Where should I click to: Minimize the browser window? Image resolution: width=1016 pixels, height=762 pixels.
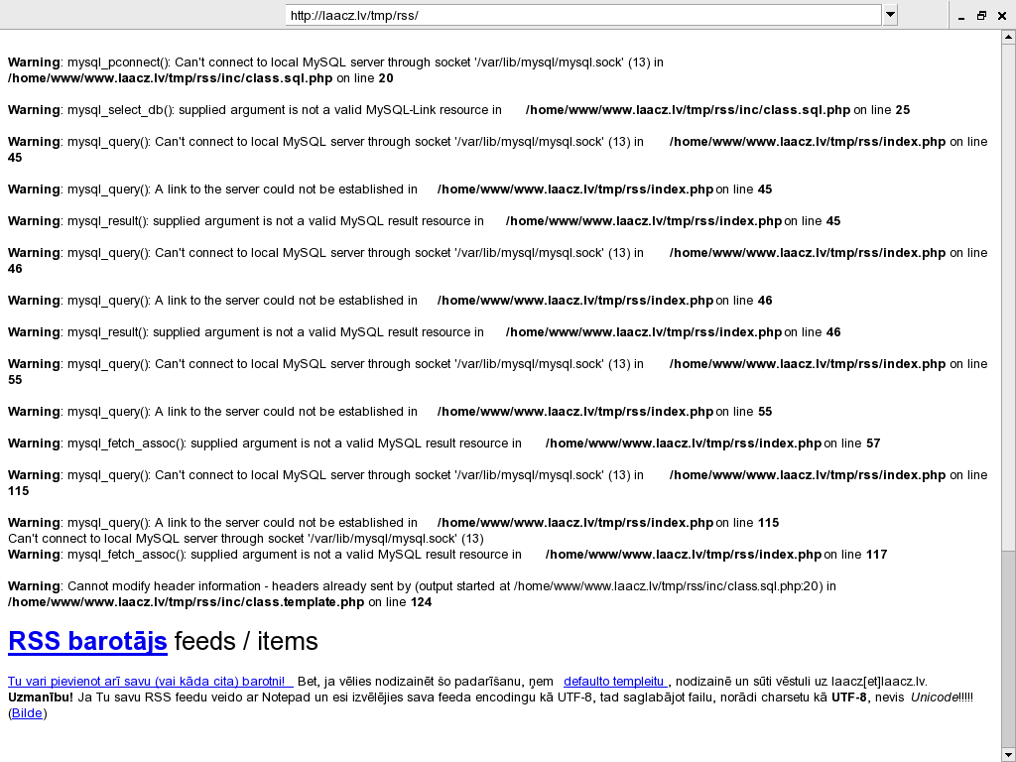coord(960,15)
